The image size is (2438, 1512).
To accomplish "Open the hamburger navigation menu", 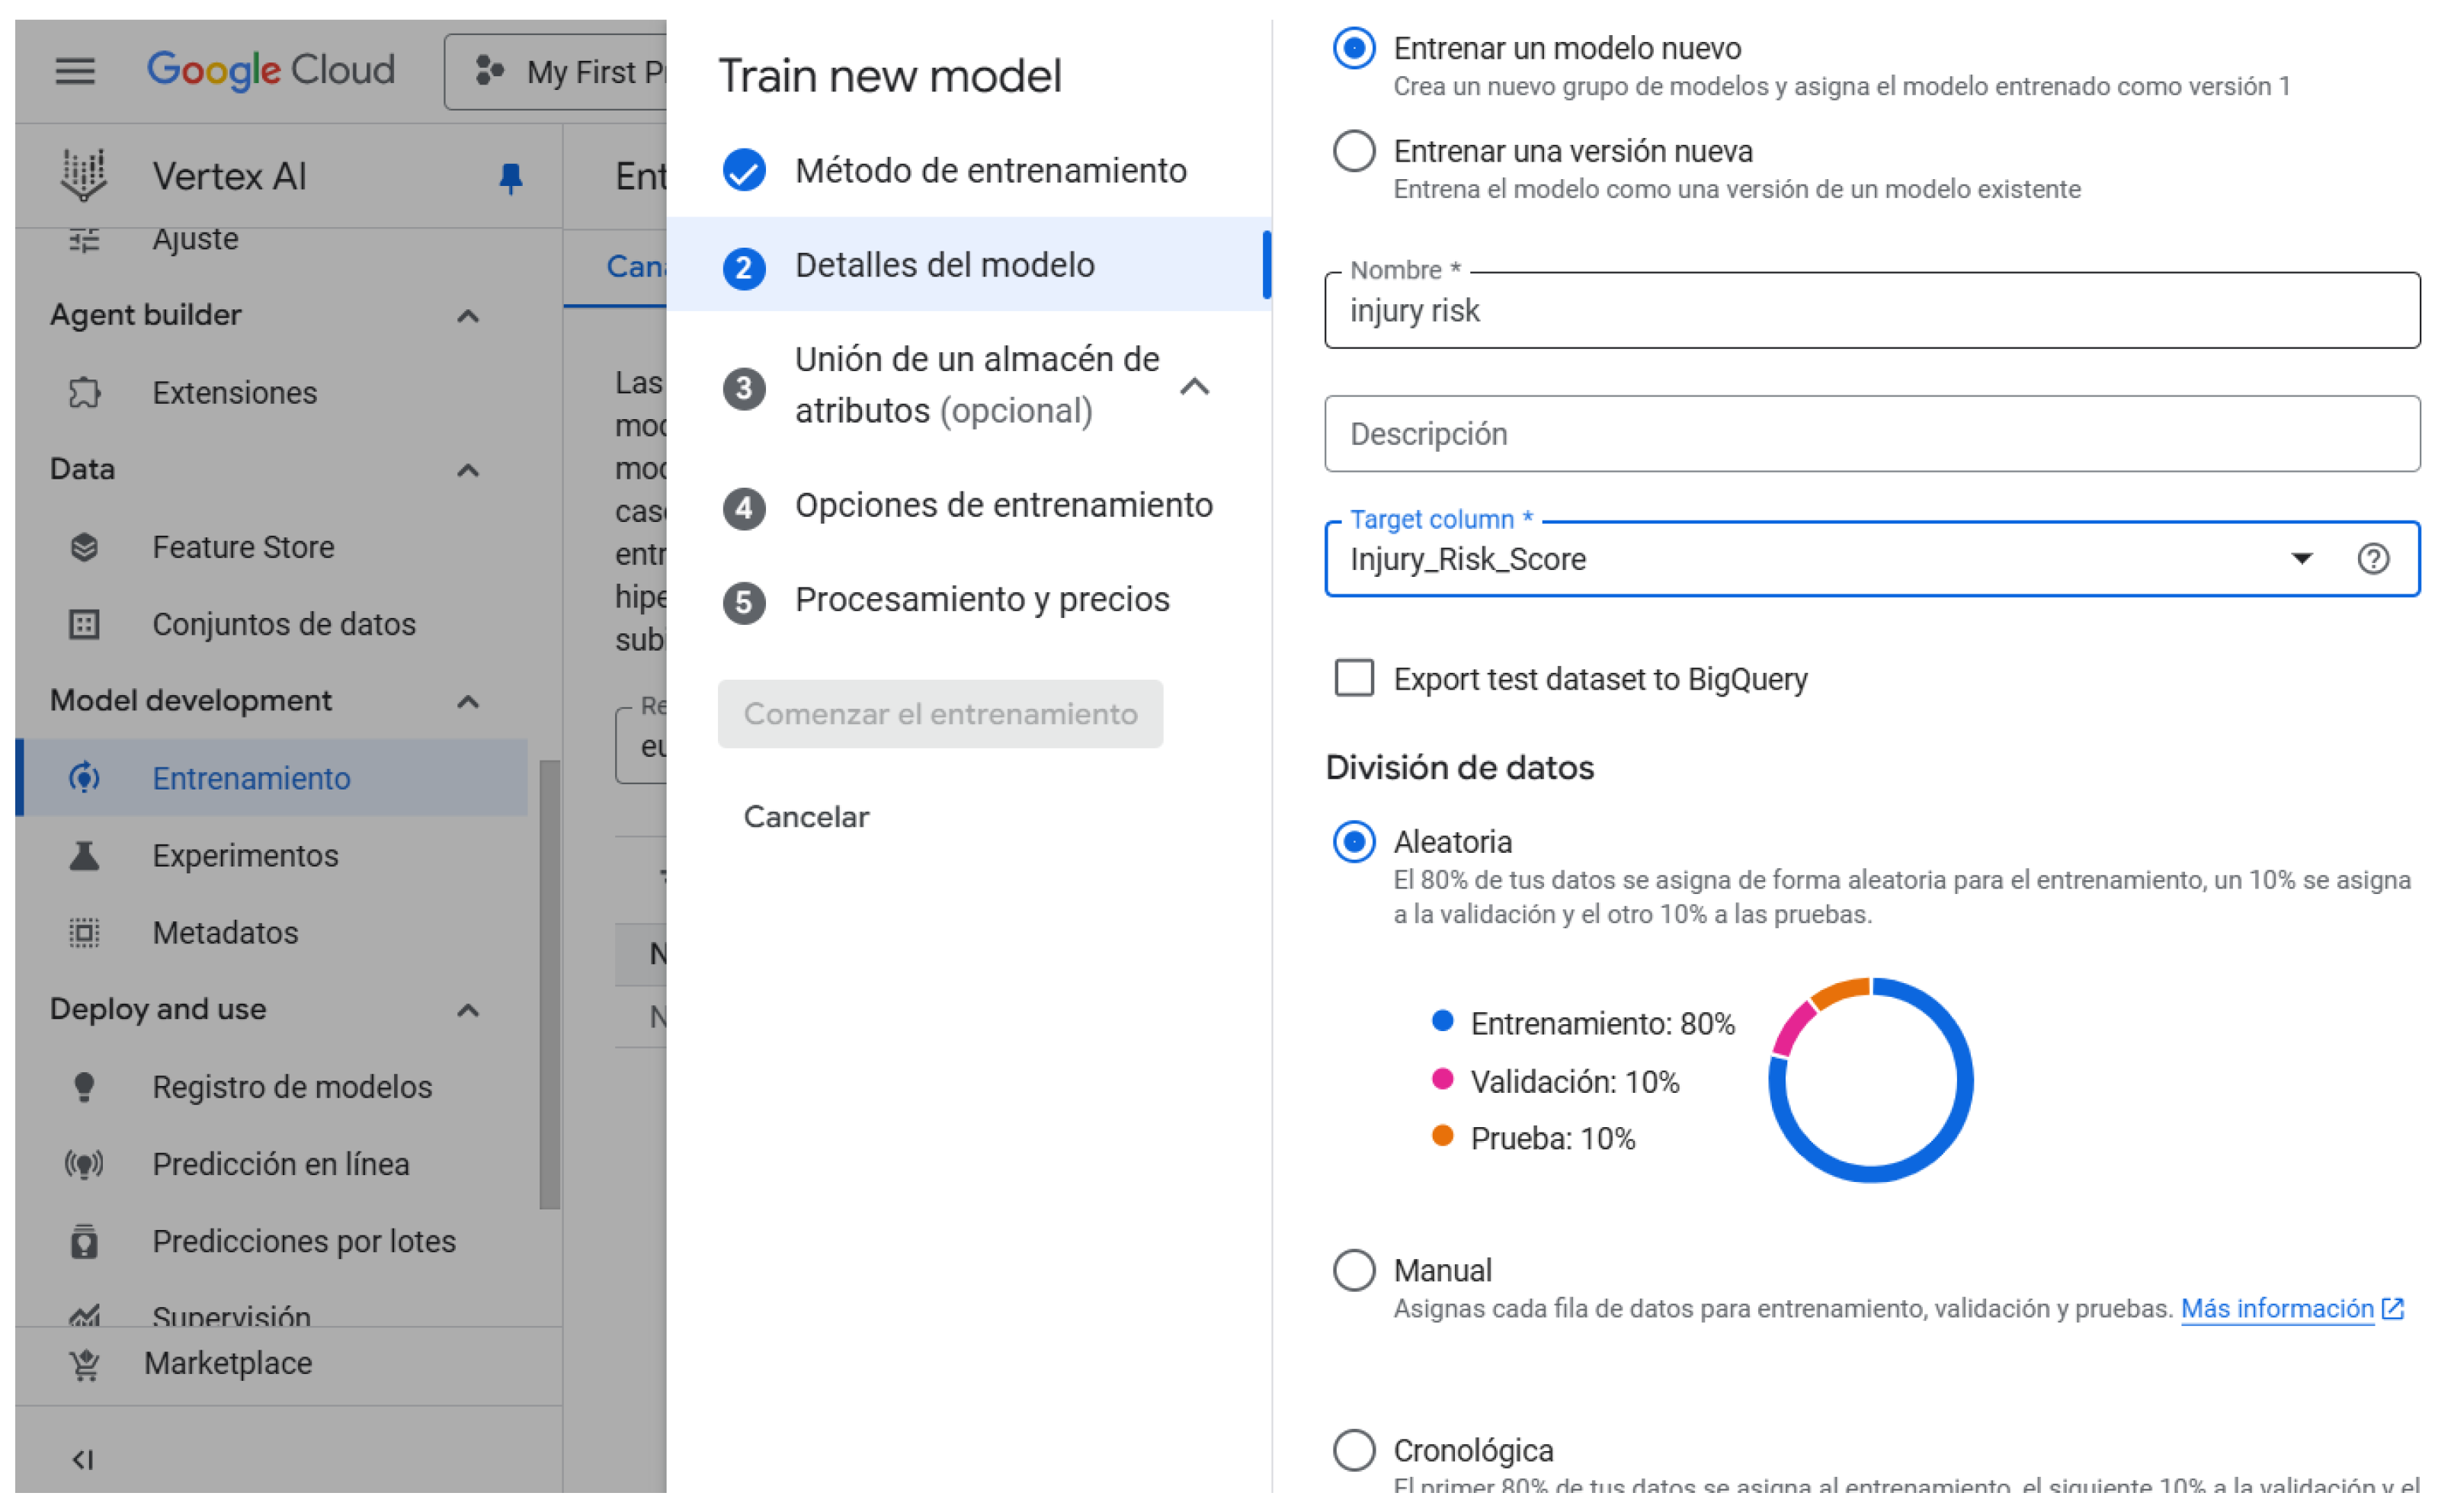I will pos(75,71).
